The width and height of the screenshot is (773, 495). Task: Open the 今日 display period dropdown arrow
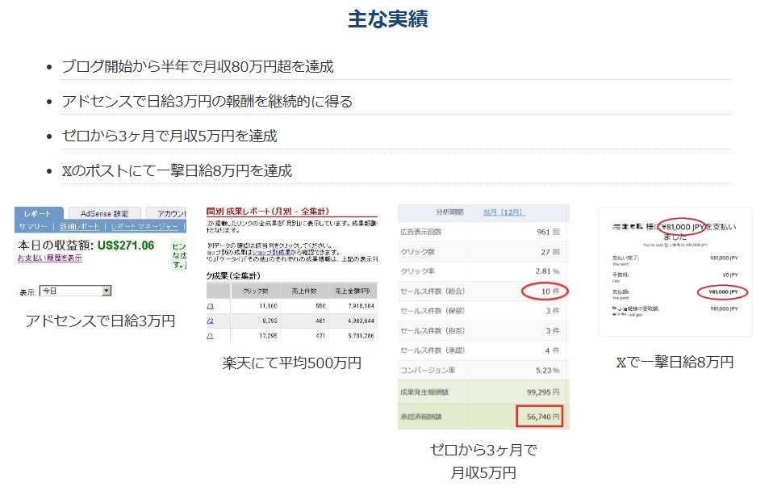point(107,291)
